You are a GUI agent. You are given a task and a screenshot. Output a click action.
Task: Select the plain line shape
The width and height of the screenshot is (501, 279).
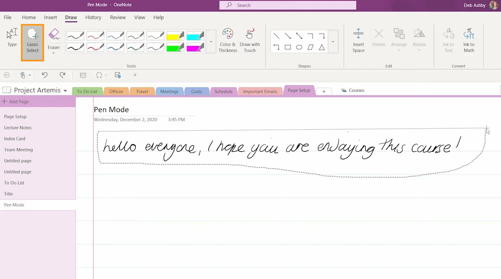coord(277,36)
